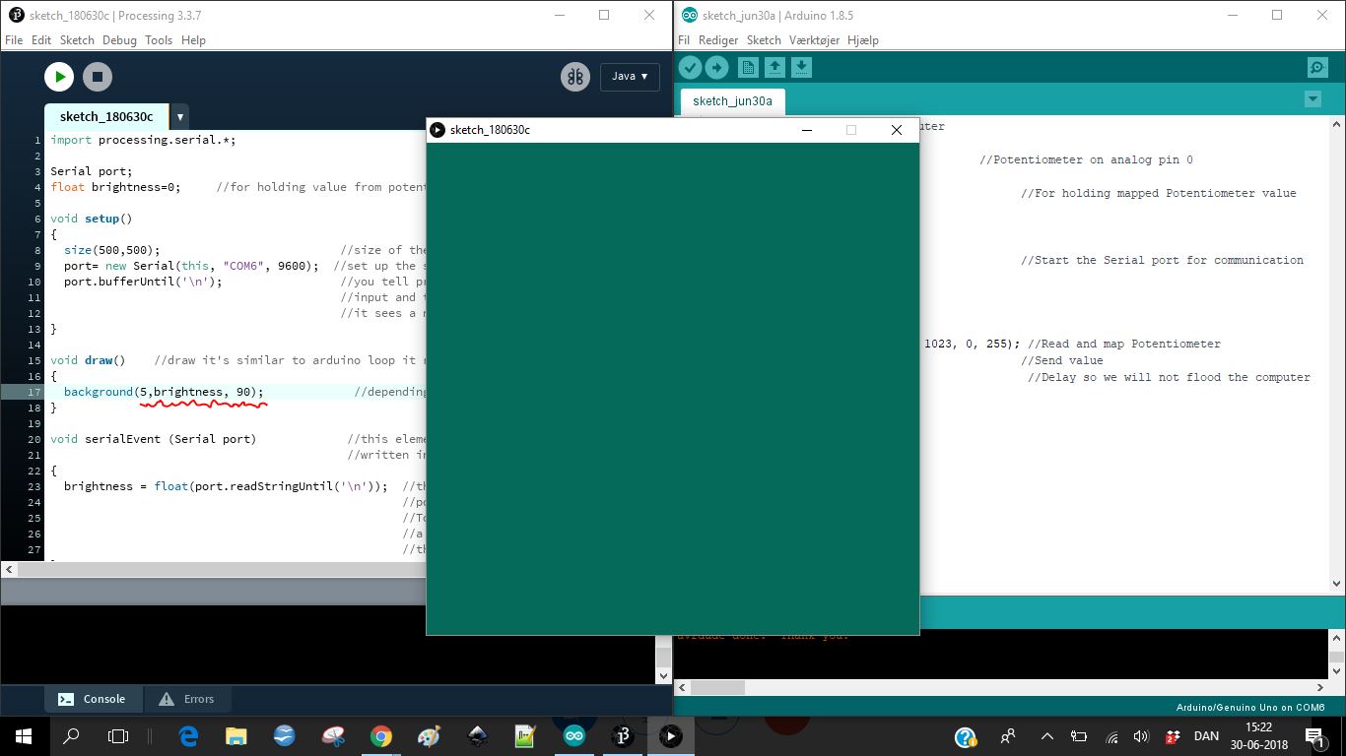1346x756 pixels.
Task: Click the 'void setup()' line in Processing
Action: [91, 219]
